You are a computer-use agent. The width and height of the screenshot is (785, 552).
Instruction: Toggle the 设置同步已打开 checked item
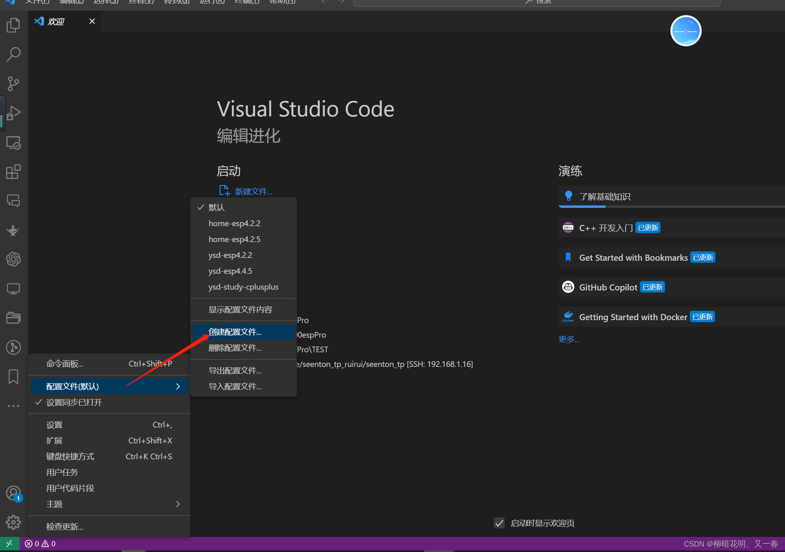74,402
